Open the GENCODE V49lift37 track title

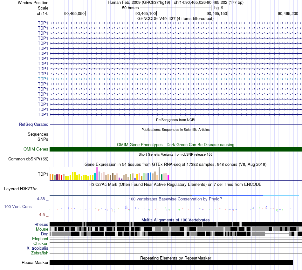coord(175,19)
